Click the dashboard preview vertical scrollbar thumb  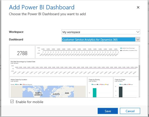[x=139, y=73]
